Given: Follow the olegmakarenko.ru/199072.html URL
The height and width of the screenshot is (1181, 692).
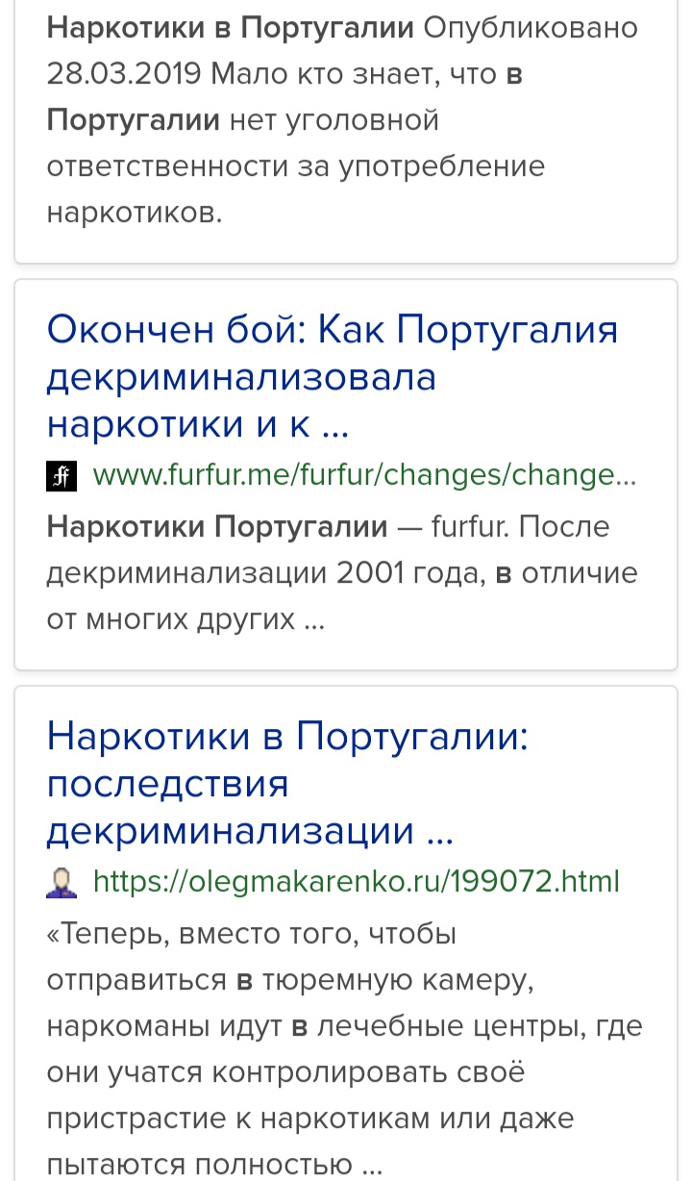Looking at the screenshot, I should pyautogui.click(x=356, y=882).
